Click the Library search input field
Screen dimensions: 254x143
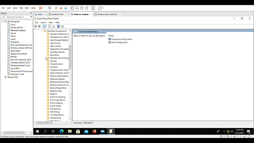(x=16, y=17)
